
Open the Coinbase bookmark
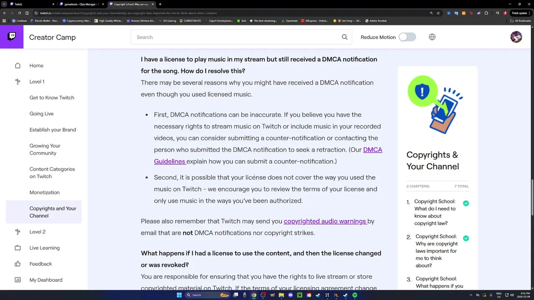(x=20, y=20)
